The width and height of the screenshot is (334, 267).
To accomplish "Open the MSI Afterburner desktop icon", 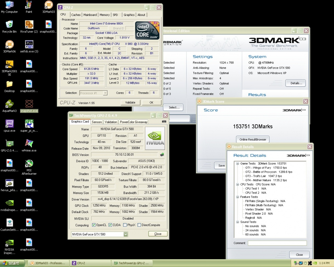I will (29, 164).
